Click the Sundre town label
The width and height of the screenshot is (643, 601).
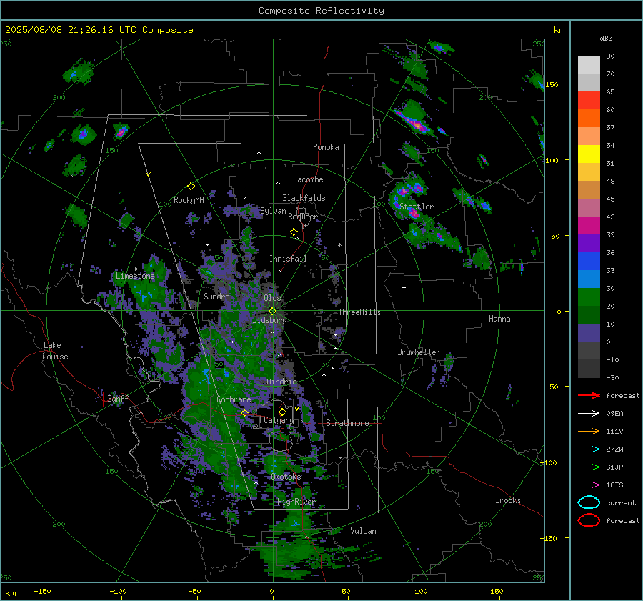click(x=216, y=296)
